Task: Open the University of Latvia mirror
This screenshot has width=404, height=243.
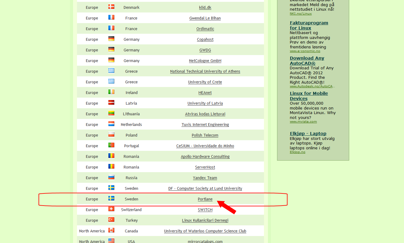Action: tap(205, 103)
